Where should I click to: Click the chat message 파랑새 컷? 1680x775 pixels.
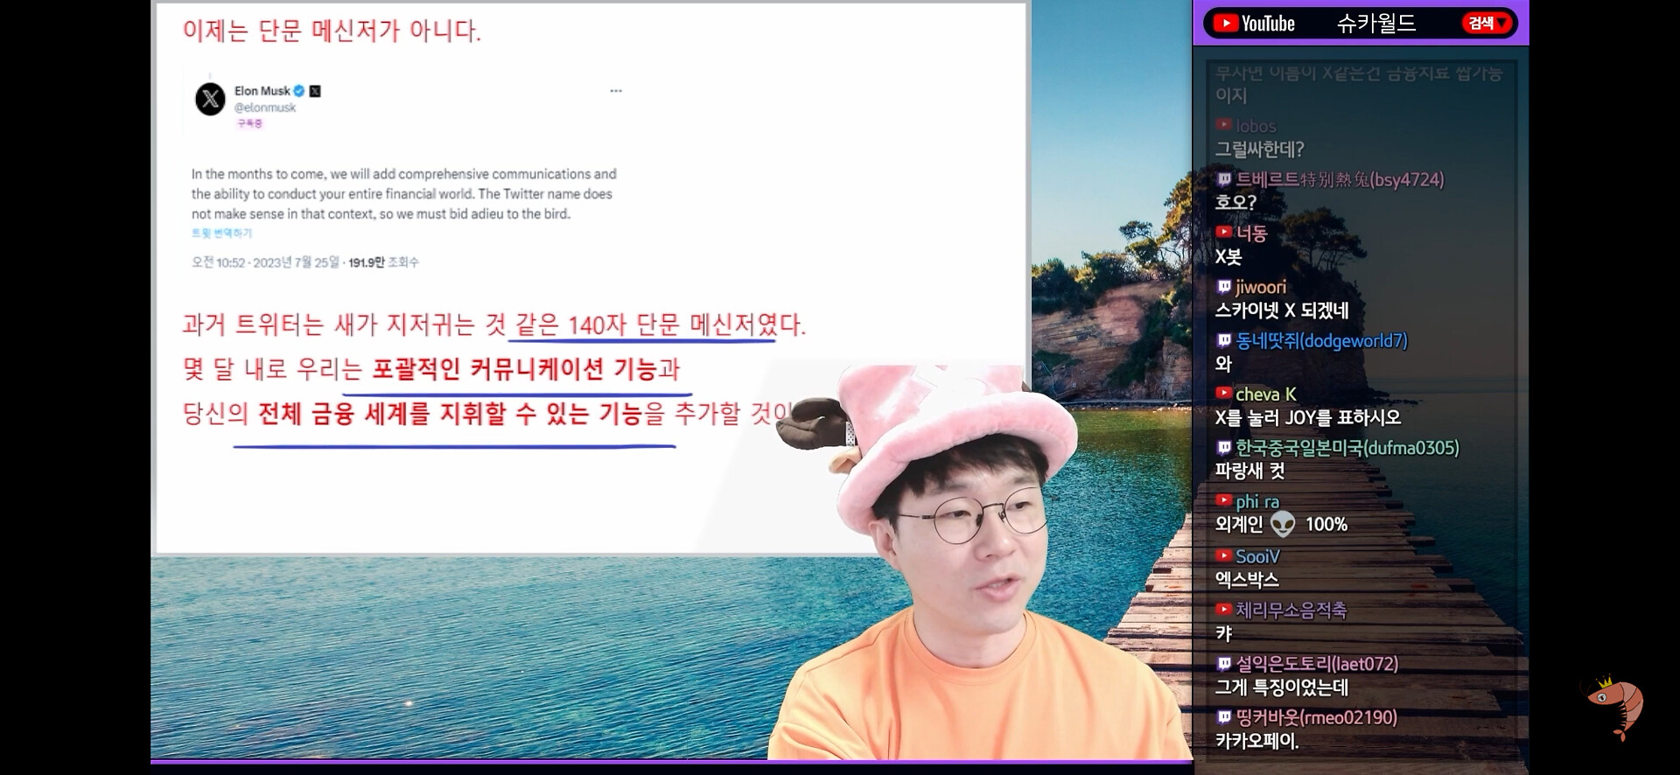1249,471
